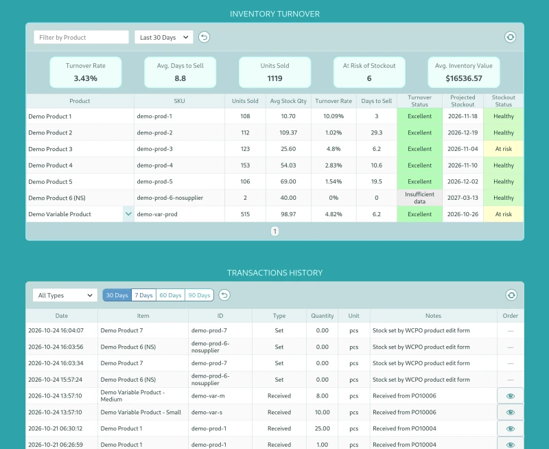Screen dimensions: 549x449
Task: Click the 2027-03-13 projected stockout date
Action: (463, 198)
